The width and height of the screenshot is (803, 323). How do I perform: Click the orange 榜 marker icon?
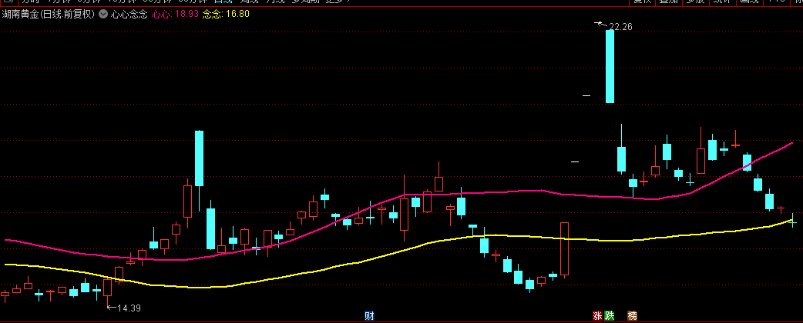point(633,316)
